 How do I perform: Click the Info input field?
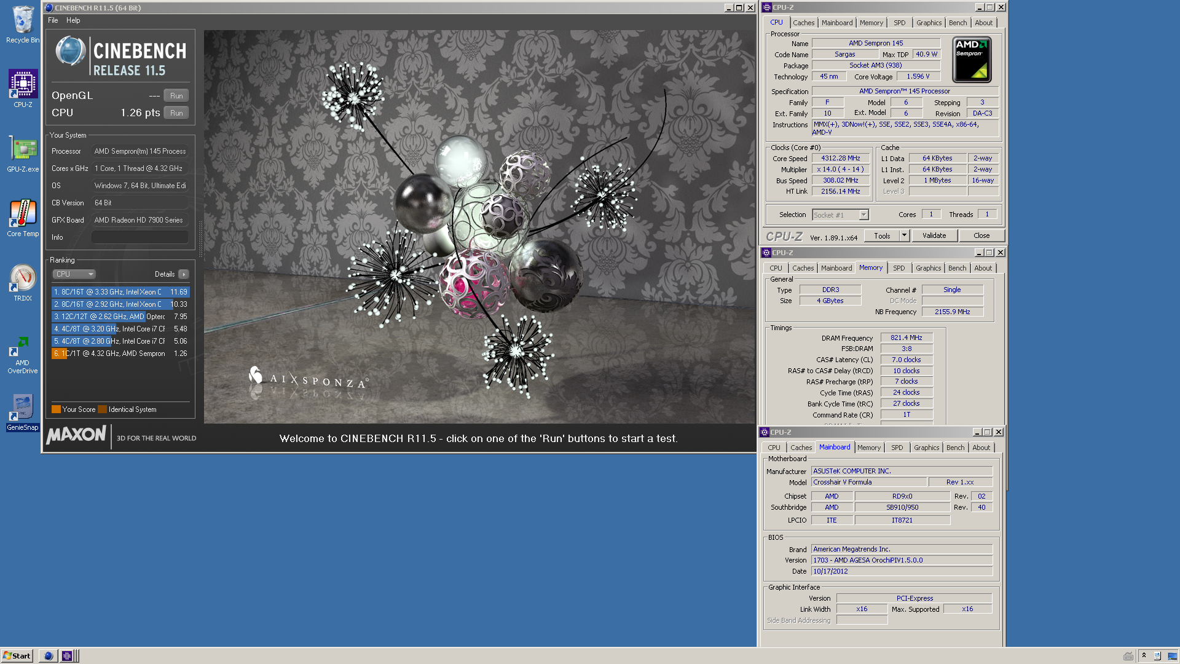click(140, 237)
